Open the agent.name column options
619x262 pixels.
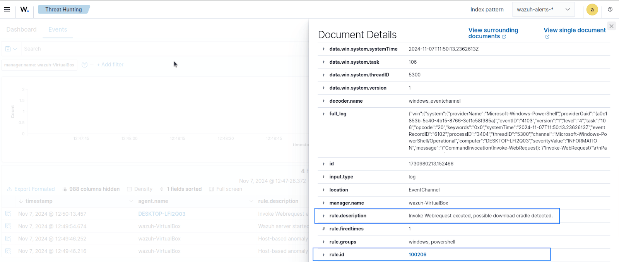point(251,201)
